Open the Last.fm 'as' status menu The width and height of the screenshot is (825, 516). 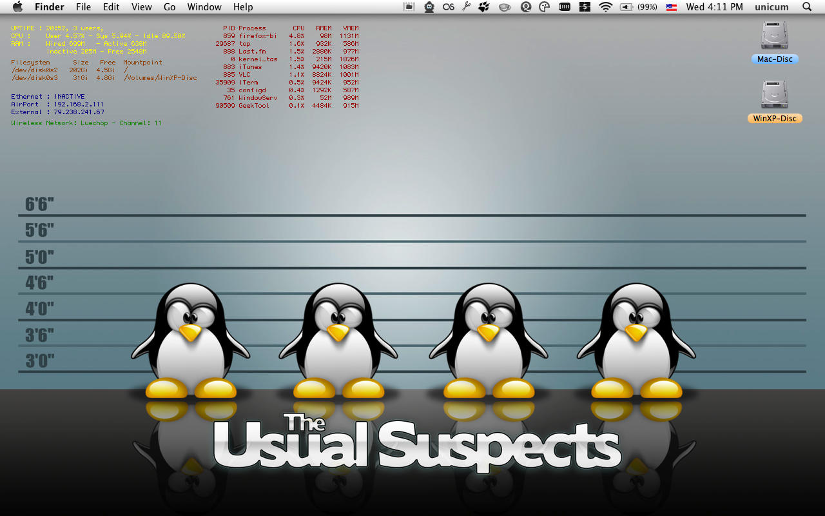pos(448,7)
